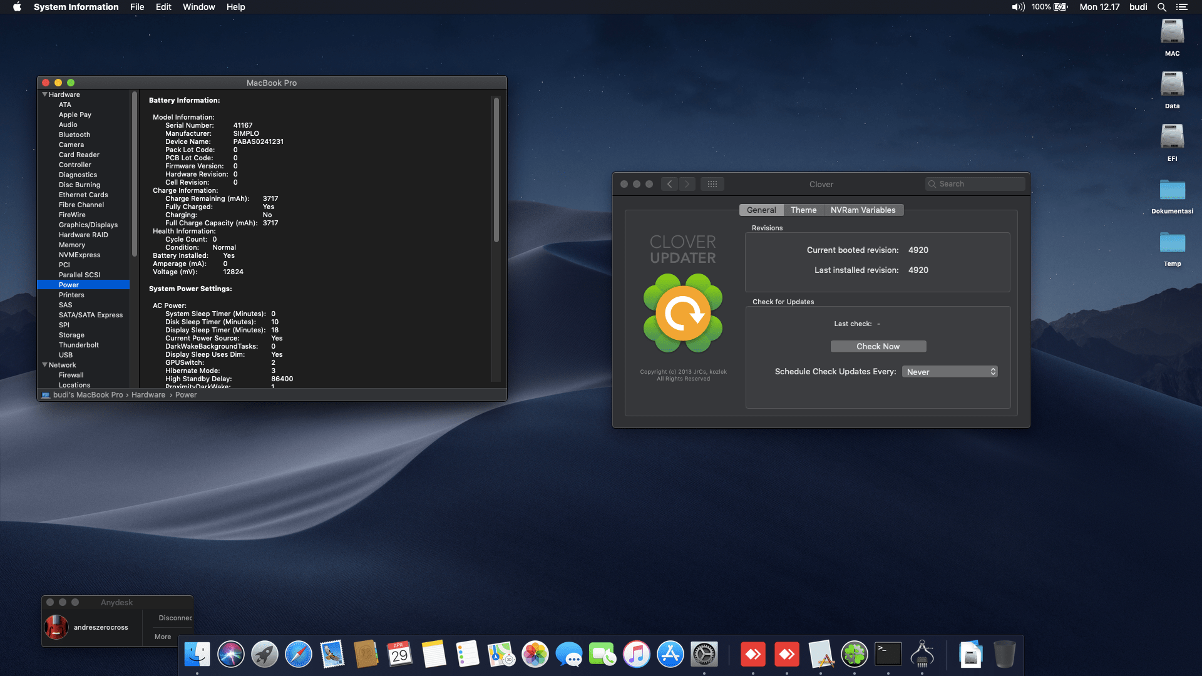The image size is (1202, 676).
Task: Open IORegistryExplorer from the Dock
Action: pyautogui.click(x=923, y=655)
